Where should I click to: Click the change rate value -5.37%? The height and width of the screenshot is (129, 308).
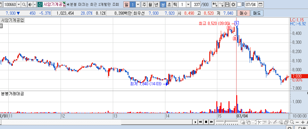pos(45,13)
